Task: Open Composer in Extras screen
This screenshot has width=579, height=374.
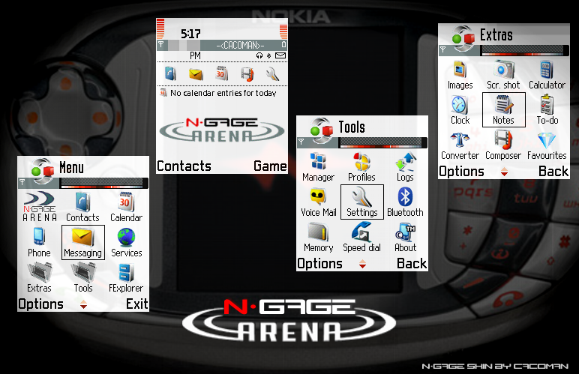Action: [x=503, y=145]
